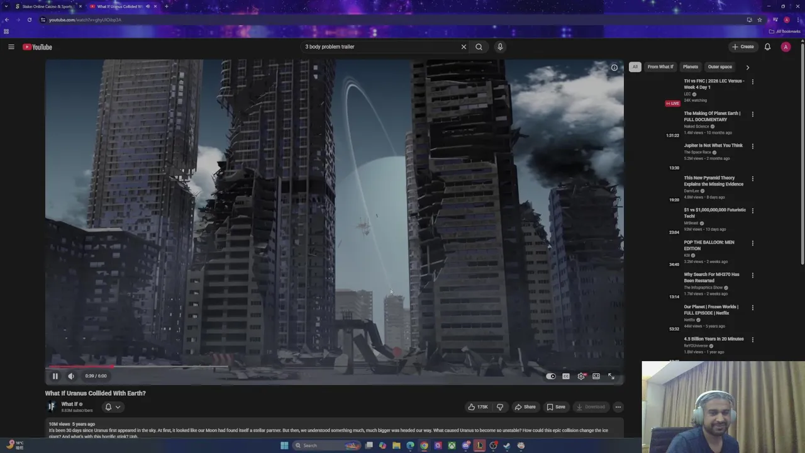Share the video
Screen dimensions: 805x453
tap(525, 407)
